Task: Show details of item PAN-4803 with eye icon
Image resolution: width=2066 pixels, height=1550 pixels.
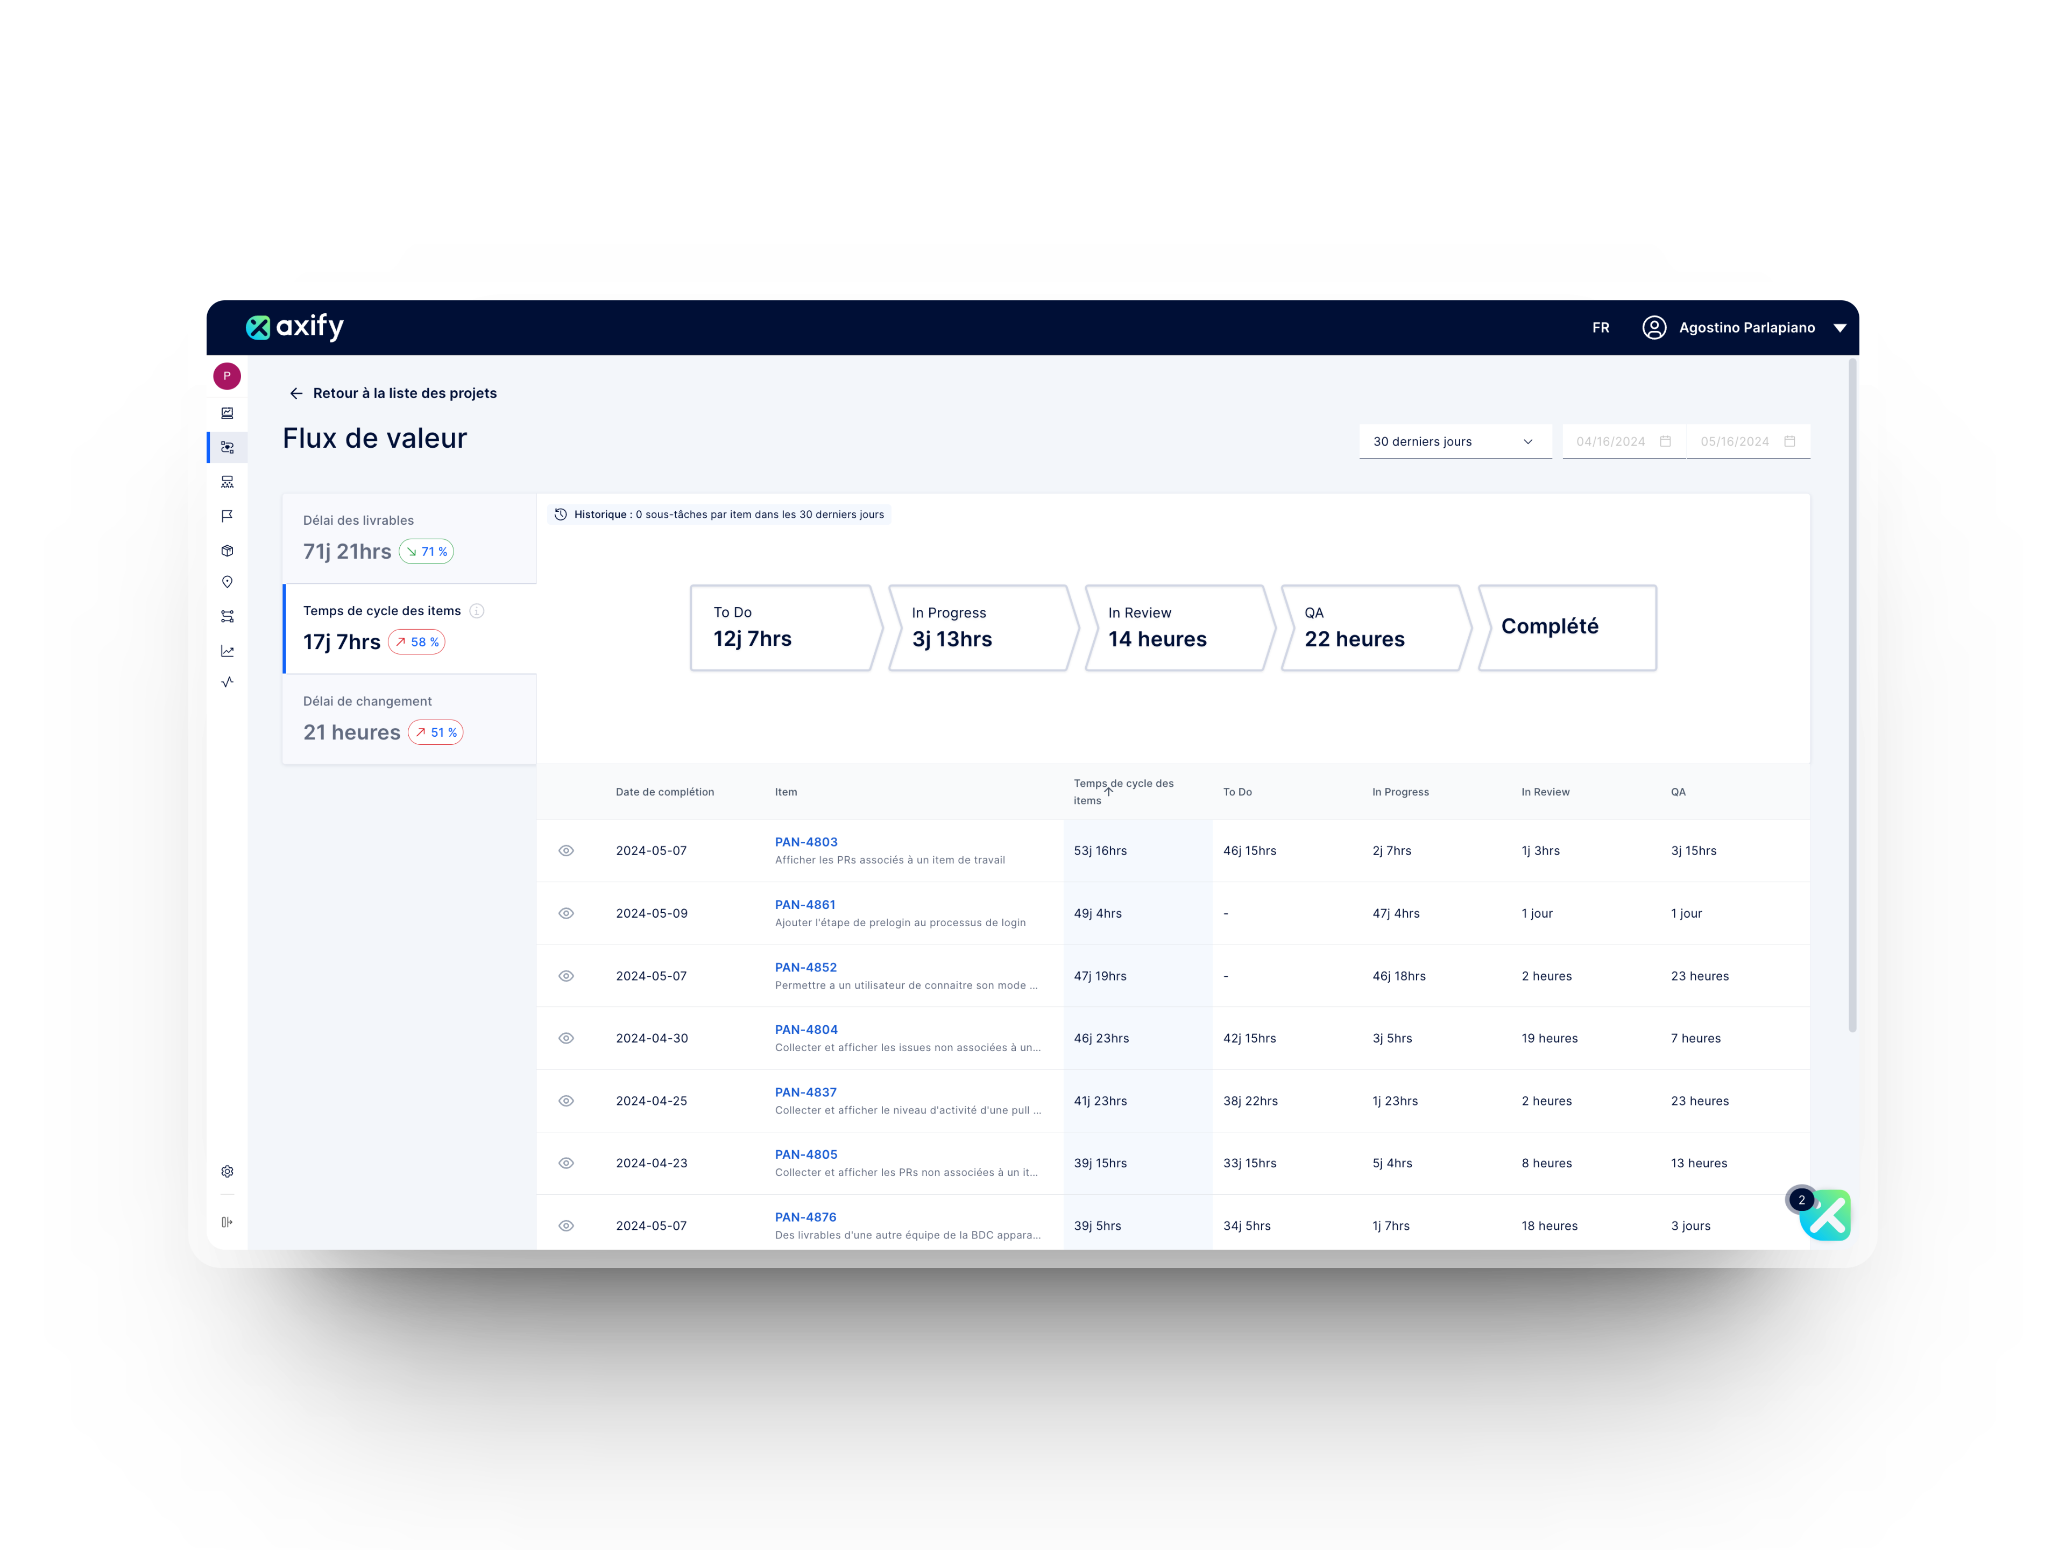Action: click(x=566, y=850)
